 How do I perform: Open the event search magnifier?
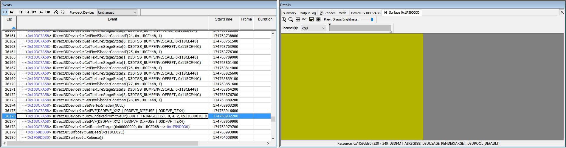(63, 12)
